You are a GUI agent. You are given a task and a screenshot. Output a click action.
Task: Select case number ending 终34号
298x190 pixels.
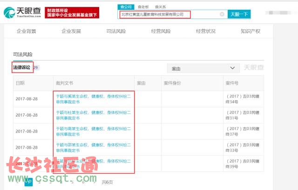point(242,99)
